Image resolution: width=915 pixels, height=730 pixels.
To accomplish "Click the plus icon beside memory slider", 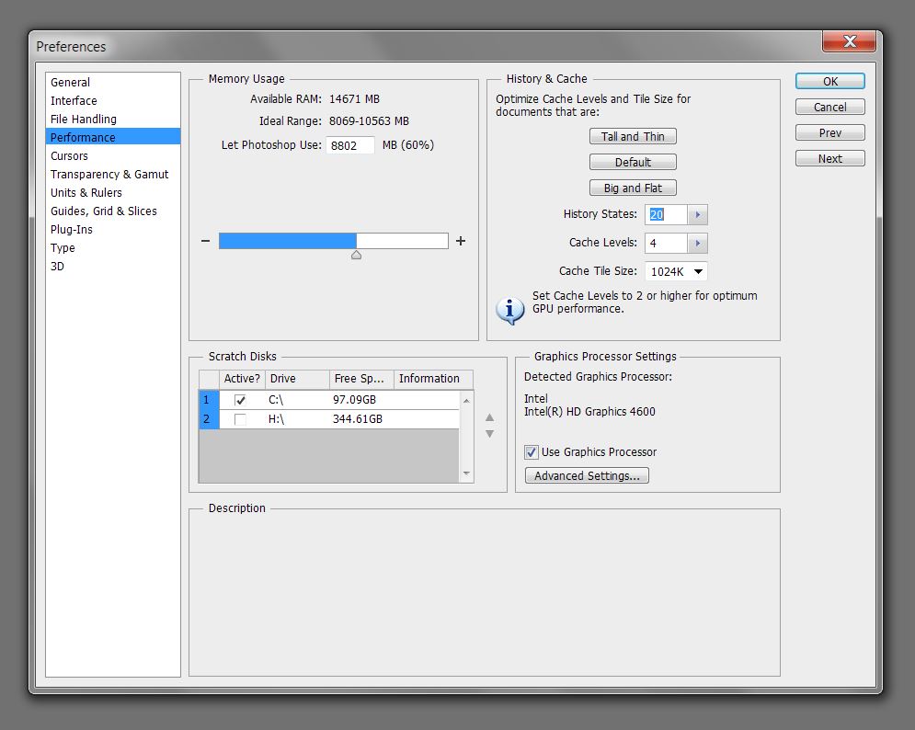I will [461, 242].
